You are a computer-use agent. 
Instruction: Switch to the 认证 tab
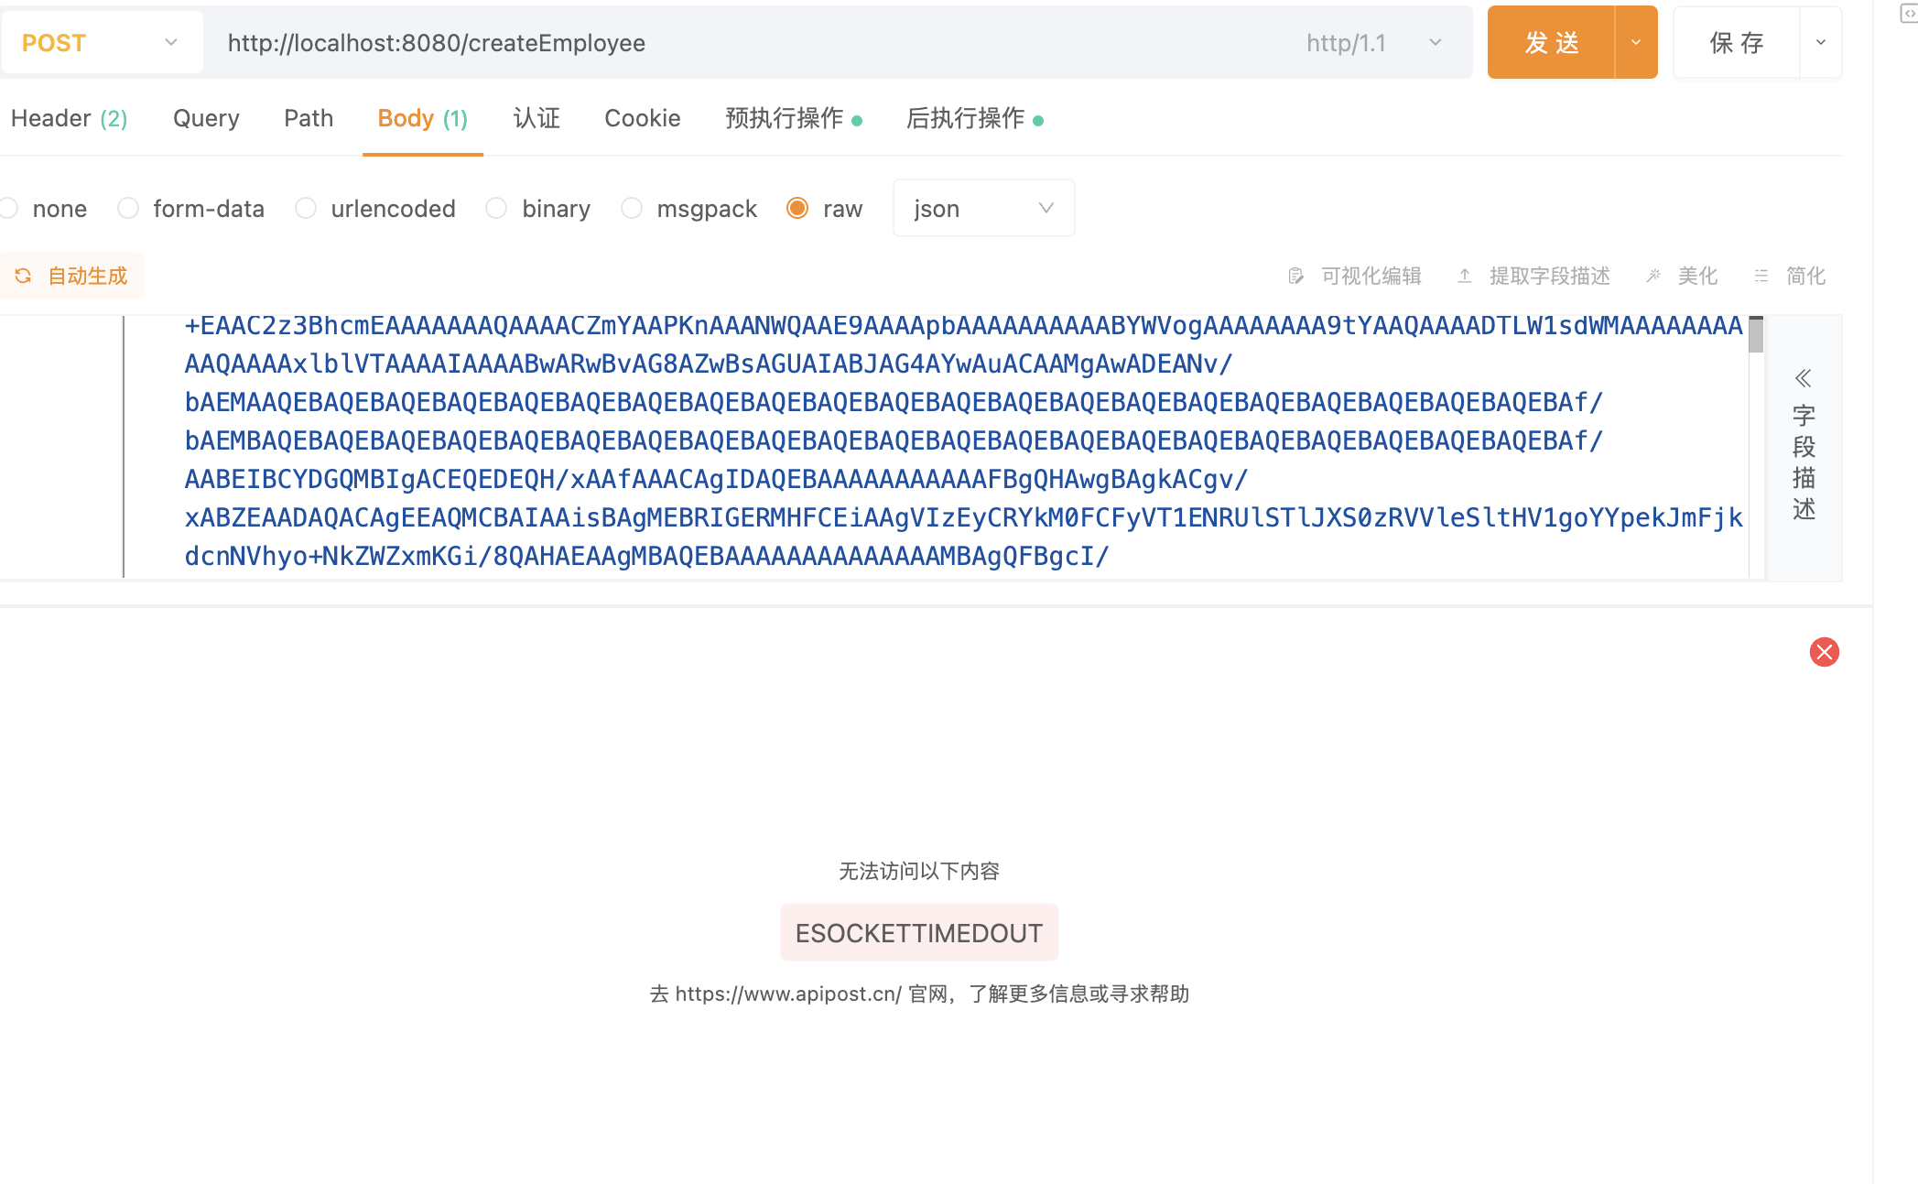536,118
